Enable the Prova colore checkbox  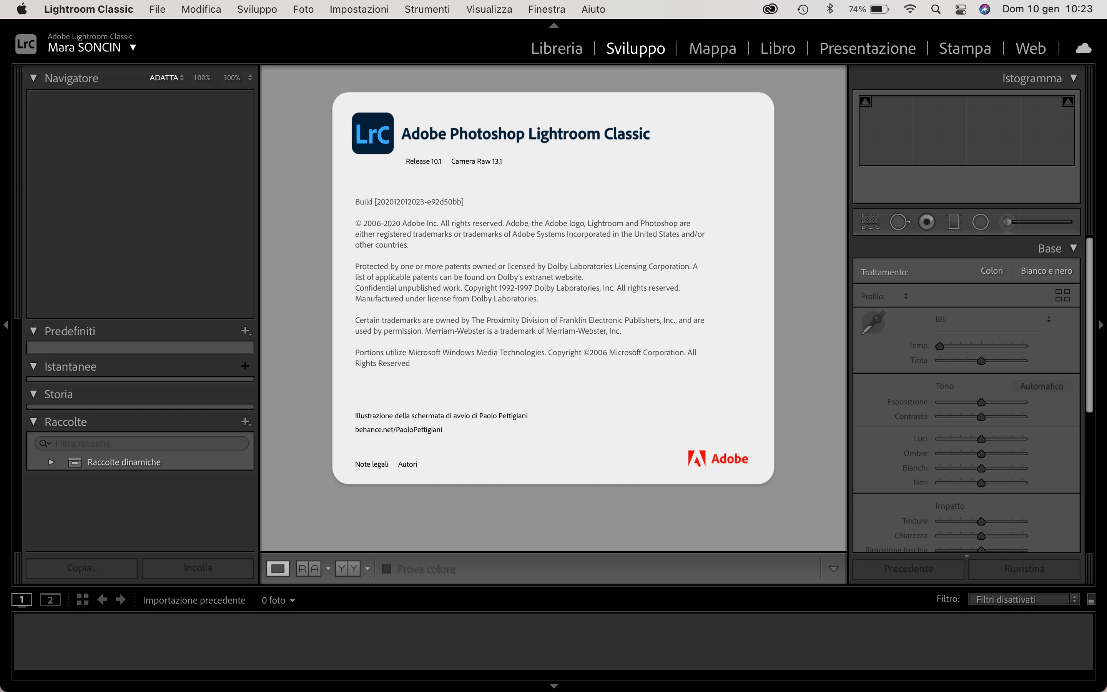point(387,569)
